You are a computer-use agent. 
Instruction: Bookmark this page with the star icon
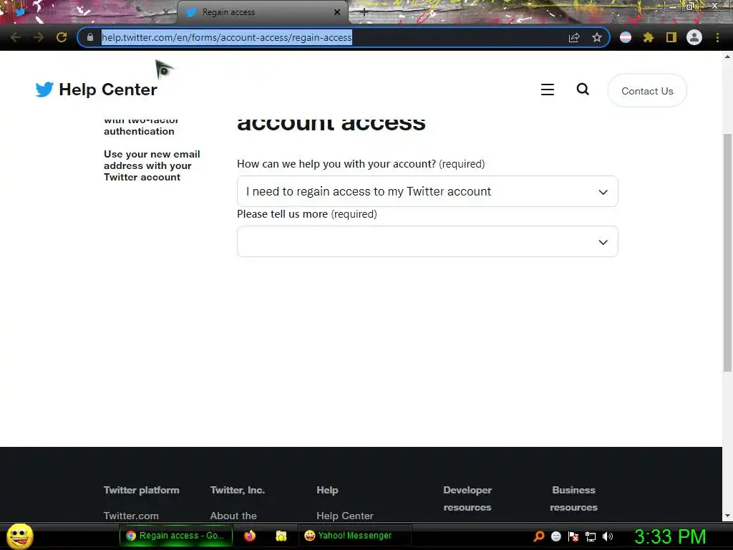tap(597, 37)
